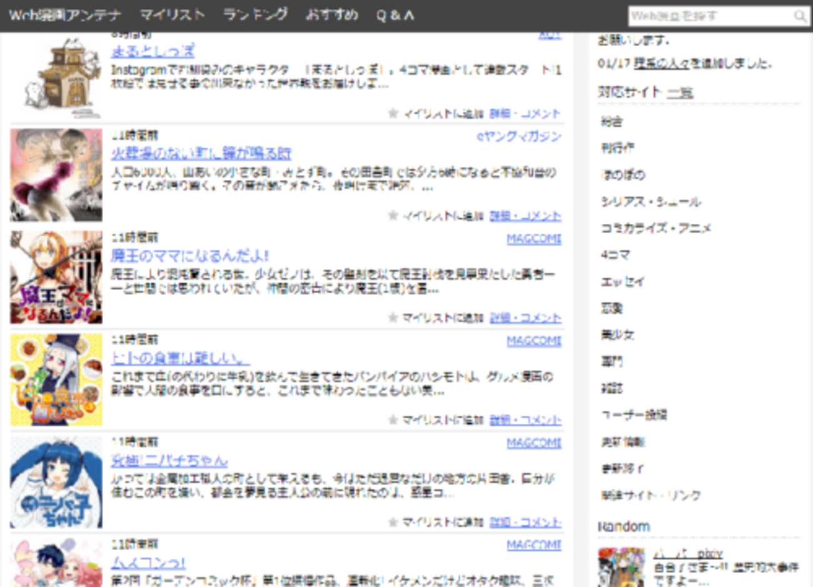
Task: Click star icon in まるとしっぽ row
Action: (393, 113)
